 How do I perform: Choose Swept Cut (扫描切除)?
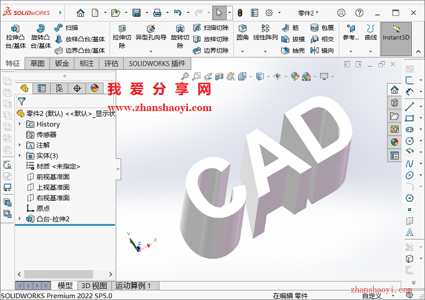pos(211,27)
